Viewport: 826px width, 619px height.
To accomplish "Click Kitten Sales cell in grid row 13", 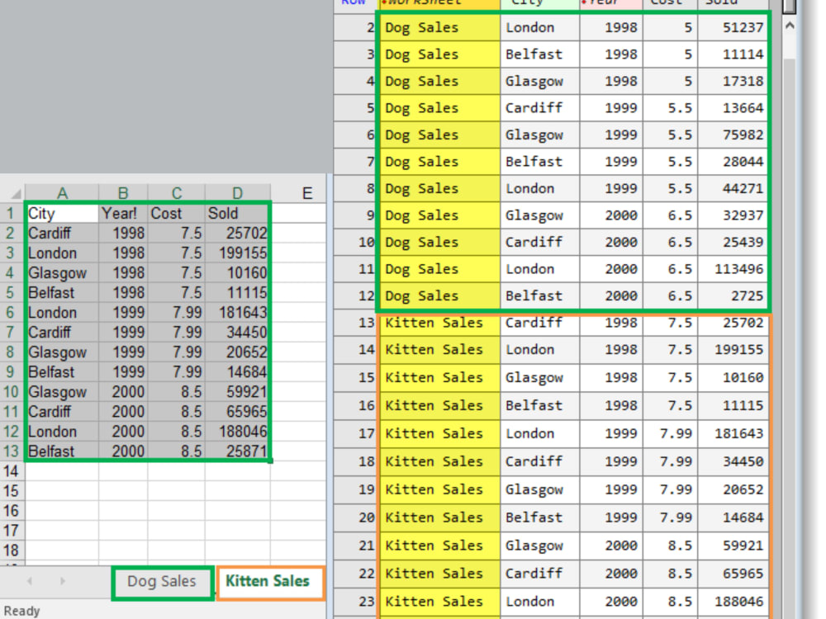I will [440, 323].
